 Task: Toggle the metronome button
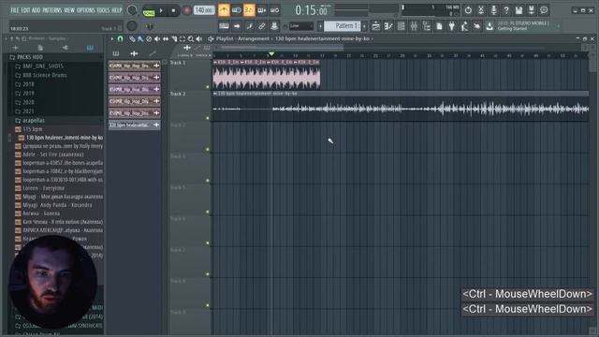[224, 10]
